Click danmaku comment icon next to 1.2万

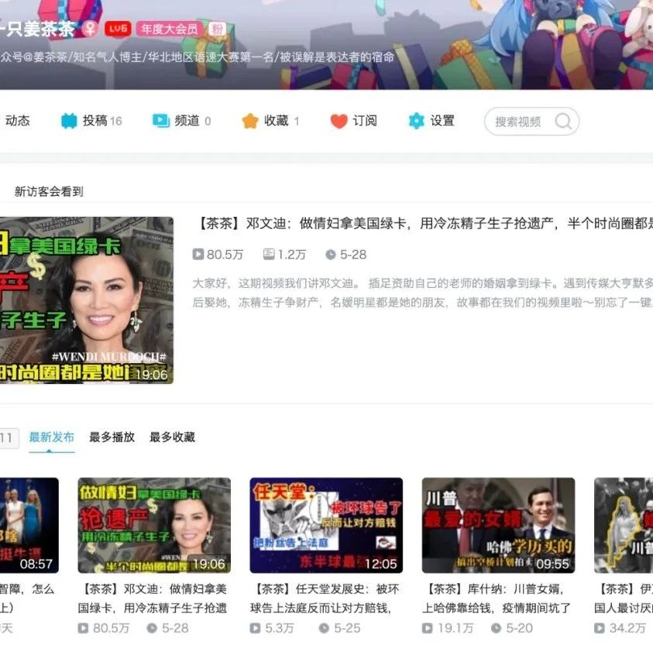click(x=269, y=255)
